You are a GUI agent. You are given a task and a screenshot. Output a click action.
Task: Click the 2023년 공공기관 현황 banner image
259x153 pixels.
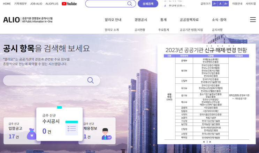[206, 94]
